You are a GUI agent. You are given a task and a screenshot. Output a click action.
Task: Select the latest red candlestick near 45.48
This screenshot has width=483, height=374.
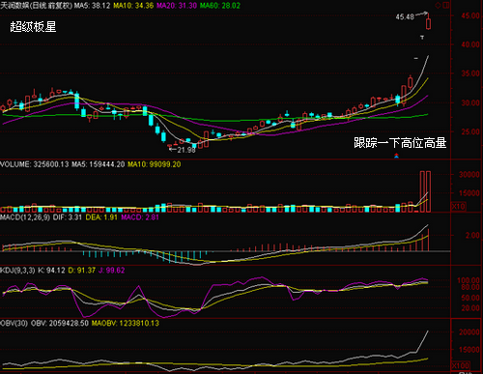click(x=428, y=23)
